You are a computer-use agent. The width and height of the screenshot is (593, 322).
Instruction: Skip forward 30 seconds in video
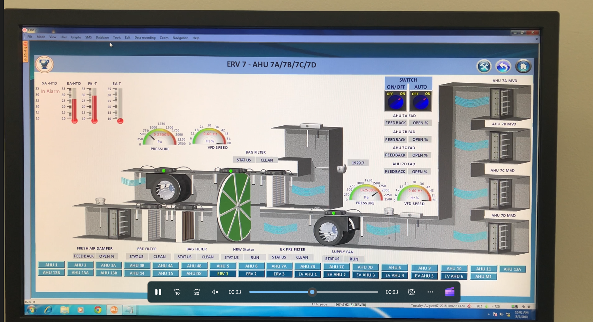point(196,292)
